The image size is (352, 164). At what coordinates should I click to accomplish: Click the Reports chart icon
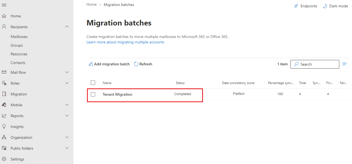(4, 116)
